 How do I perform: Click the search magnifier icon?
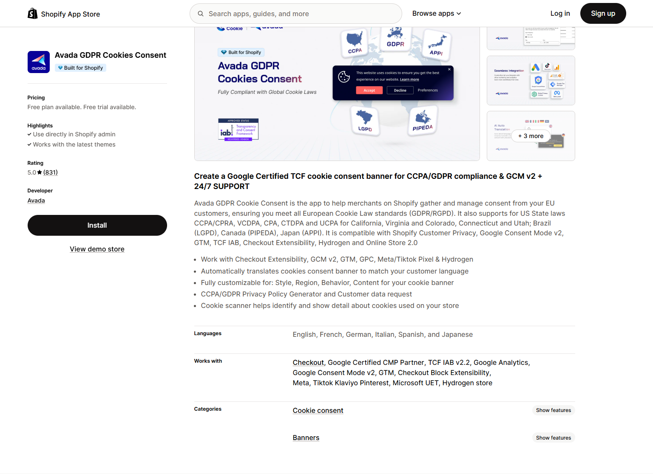pos(201,14)
